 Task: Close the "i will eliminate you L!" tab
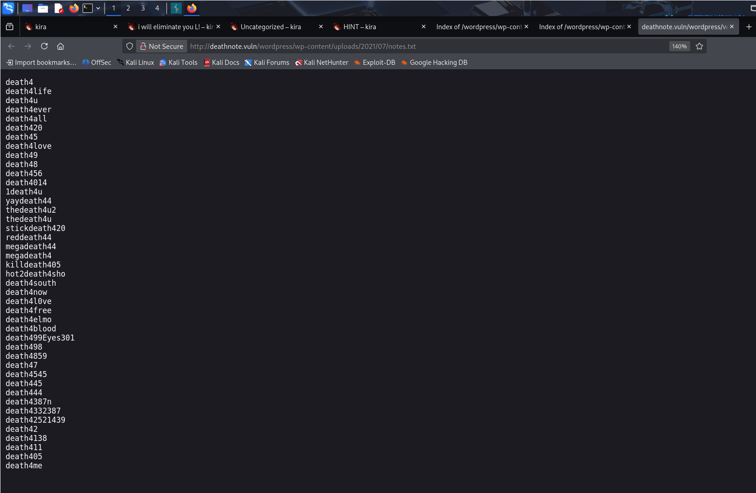218,27
